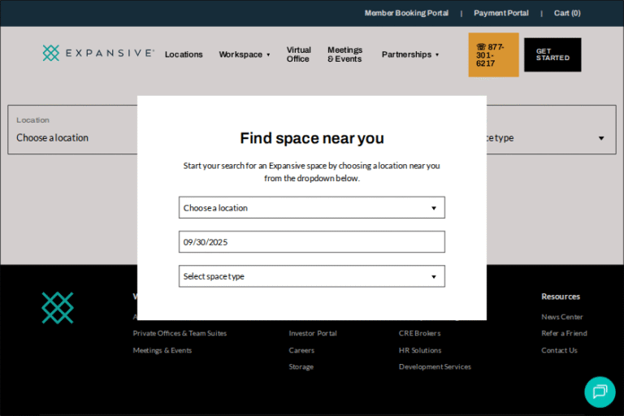Click the Expansive logo in header
The image size is (624, 416).
97,54
